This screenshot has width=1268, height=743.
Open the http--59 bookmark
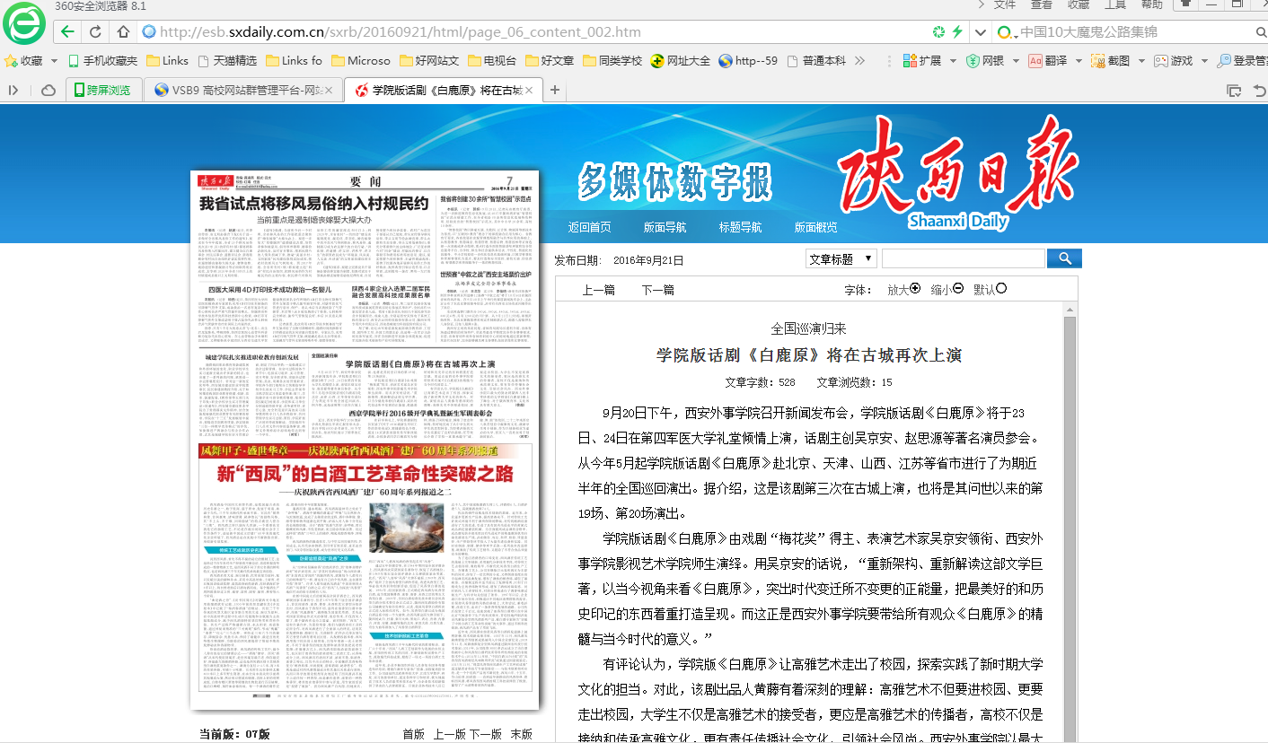click(748, 61)
